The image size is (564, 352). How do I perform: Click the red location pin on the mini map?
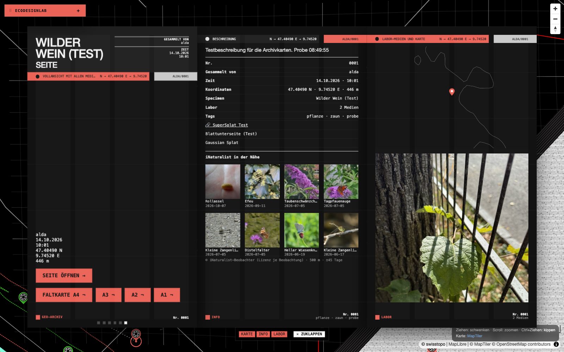point(452,92)
